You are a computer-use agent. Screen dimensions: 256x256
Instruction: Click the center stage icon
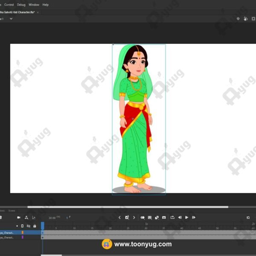tap(238, 19)
